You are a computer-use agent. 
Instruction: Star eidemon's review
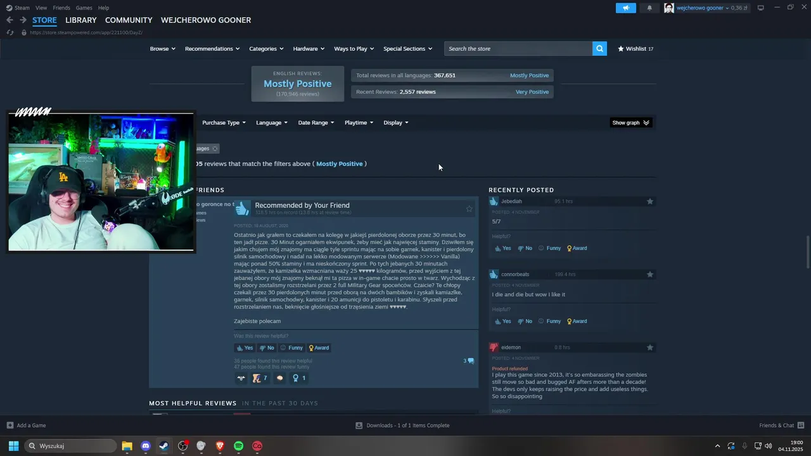coord(650,347)
